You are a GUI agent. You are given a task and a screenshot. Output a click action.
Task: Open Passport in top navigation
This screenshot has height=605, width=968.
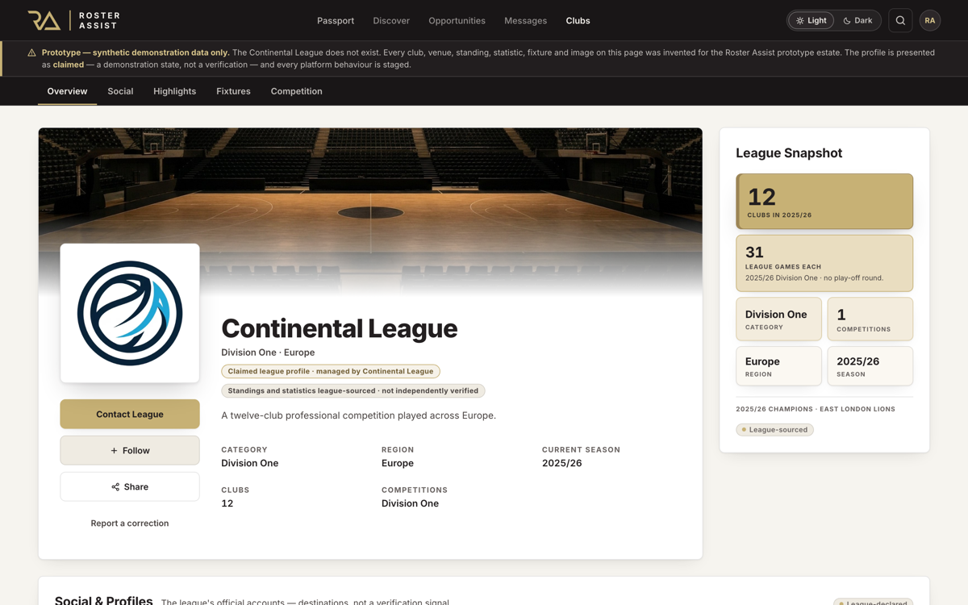click(x=336, y=20)
